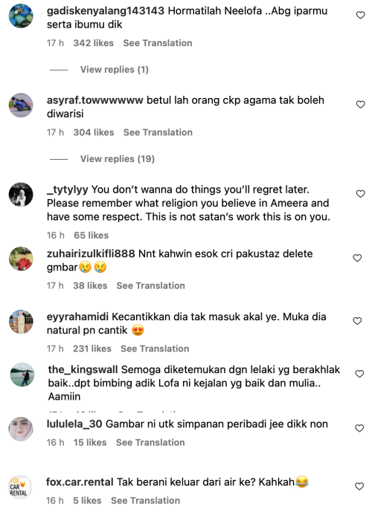Heart the fox.car.rental comment

359,486
